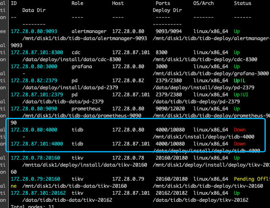This screenshot has height=208, width=270.
Task: Click the Up status of alertmanager
Action: pyautogui.click(x=237, y=31)
